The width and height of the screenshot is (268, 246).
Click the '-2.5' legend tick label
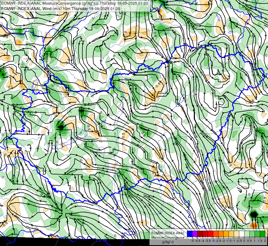[x=218, y=241]
